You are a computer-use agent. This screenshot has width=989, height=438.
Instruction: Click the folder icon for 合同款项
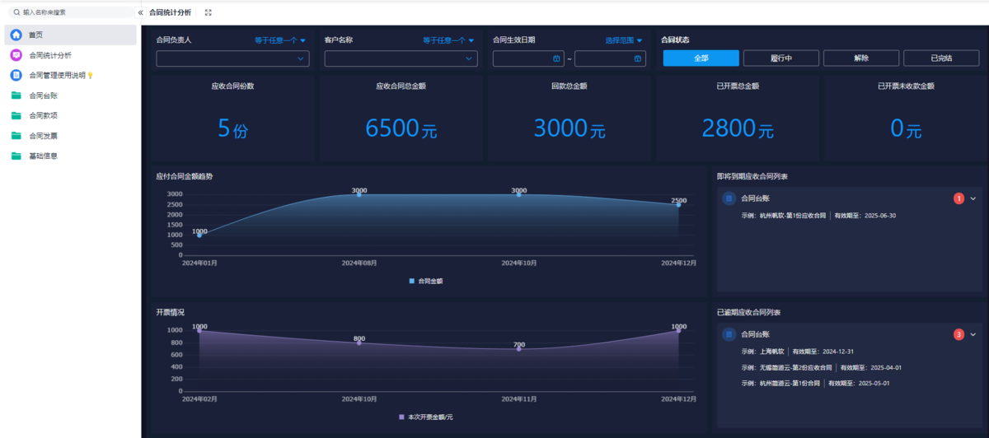click(x=16, y=115)
